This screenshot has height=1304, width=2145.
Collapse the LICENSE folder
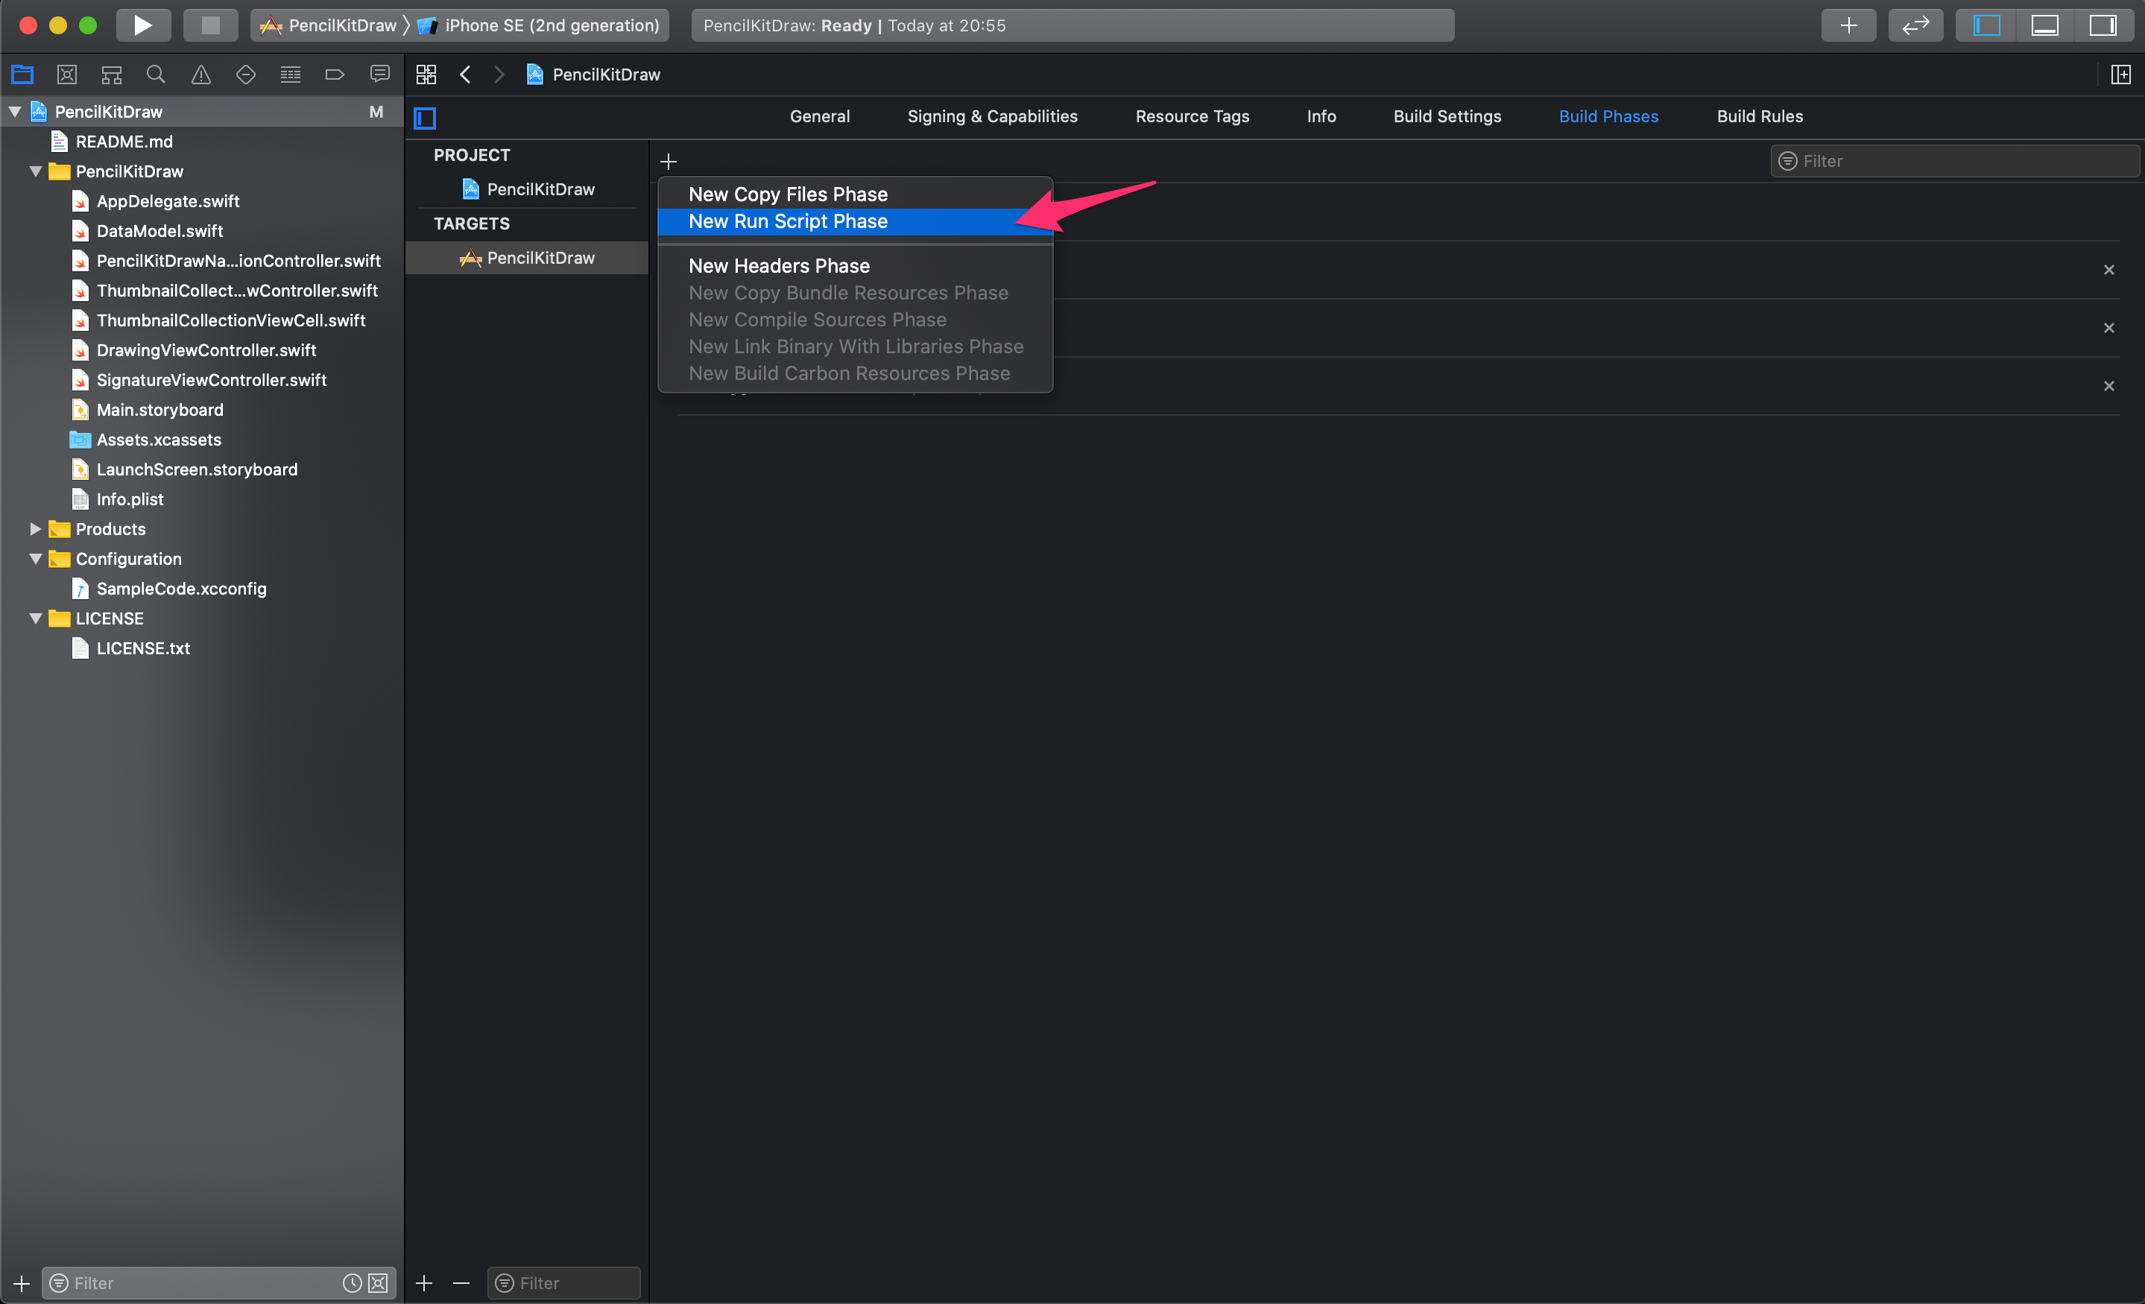[x=36, y=619]
